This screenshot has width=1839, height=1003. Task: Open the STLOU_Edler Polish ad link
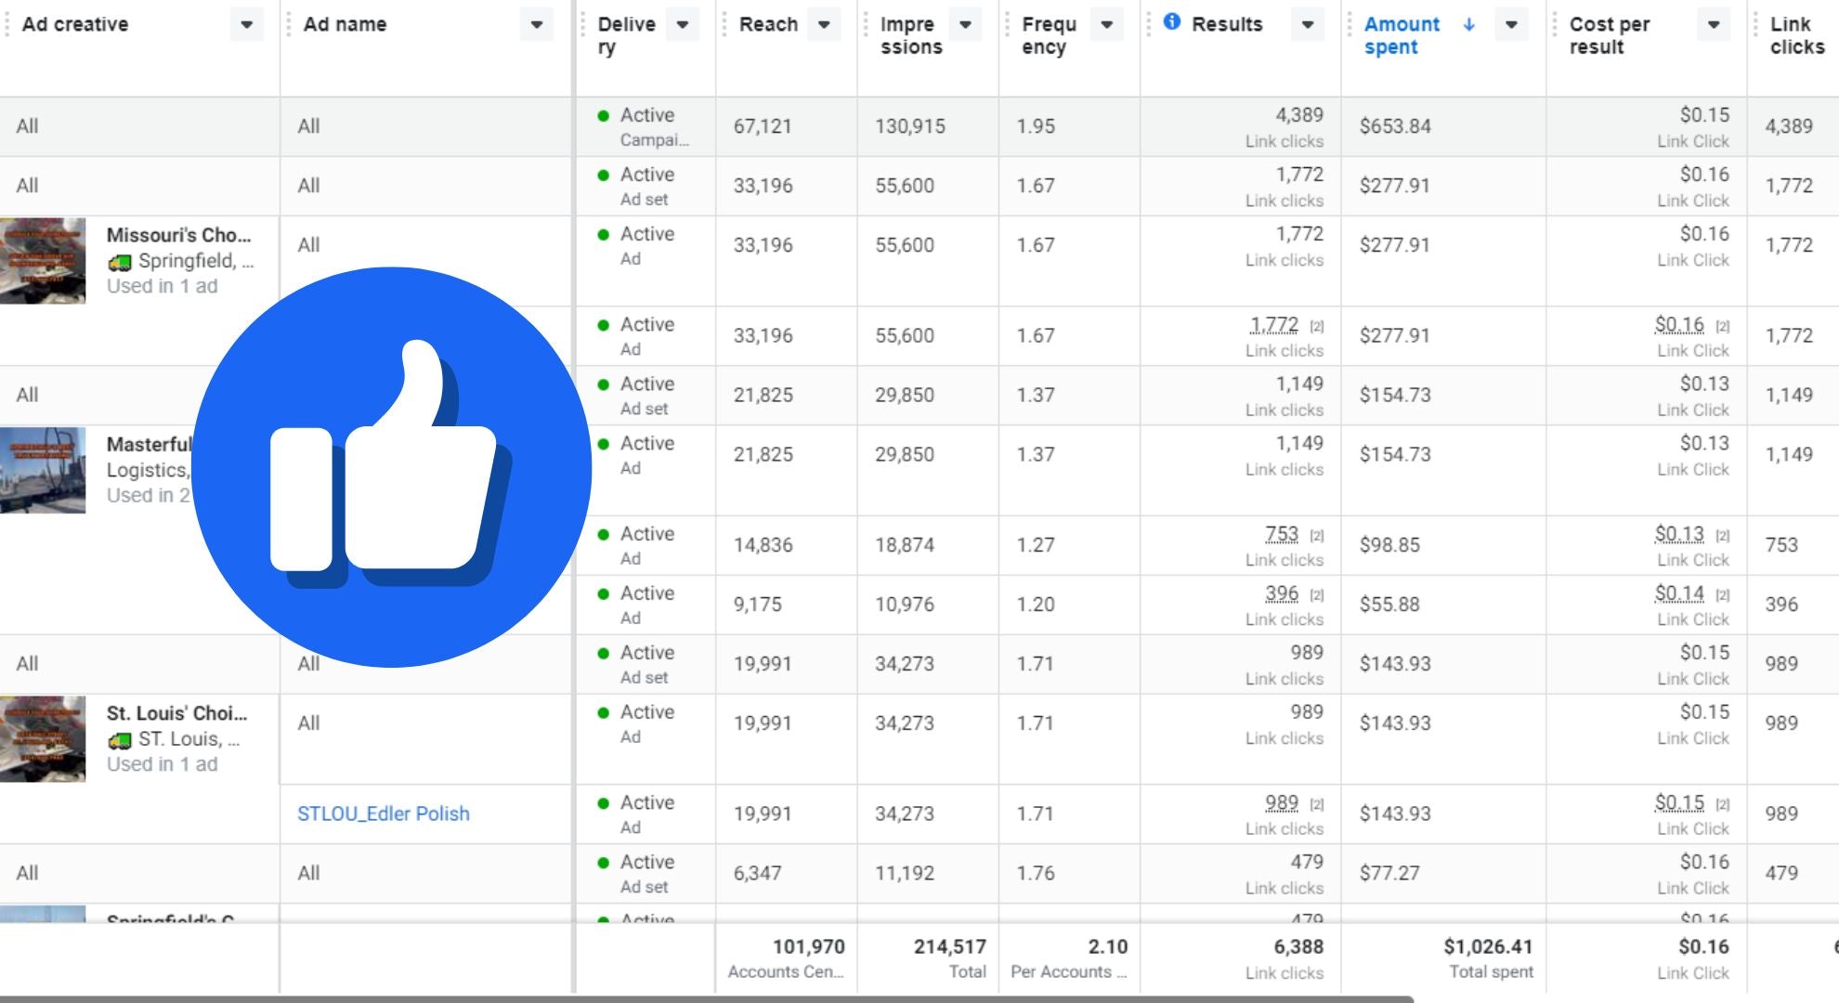tap(383, 814)
